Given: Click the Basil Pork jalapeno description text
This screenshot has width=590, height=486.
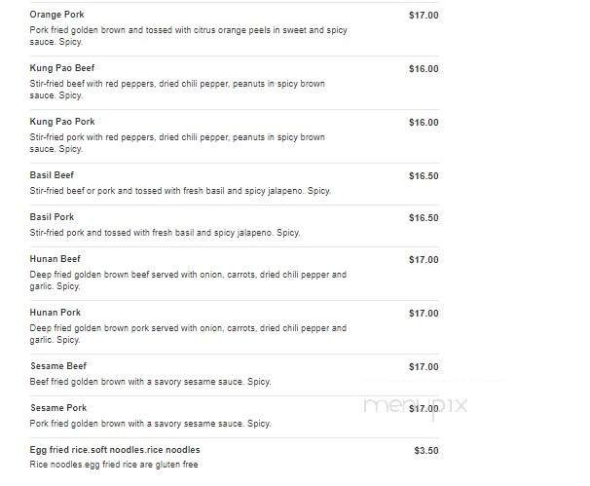Looking at the screenshot, I should coord(165,233).
